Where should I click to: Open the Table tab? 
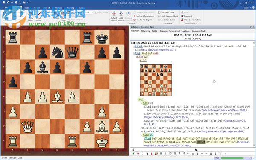pos(154,31)
